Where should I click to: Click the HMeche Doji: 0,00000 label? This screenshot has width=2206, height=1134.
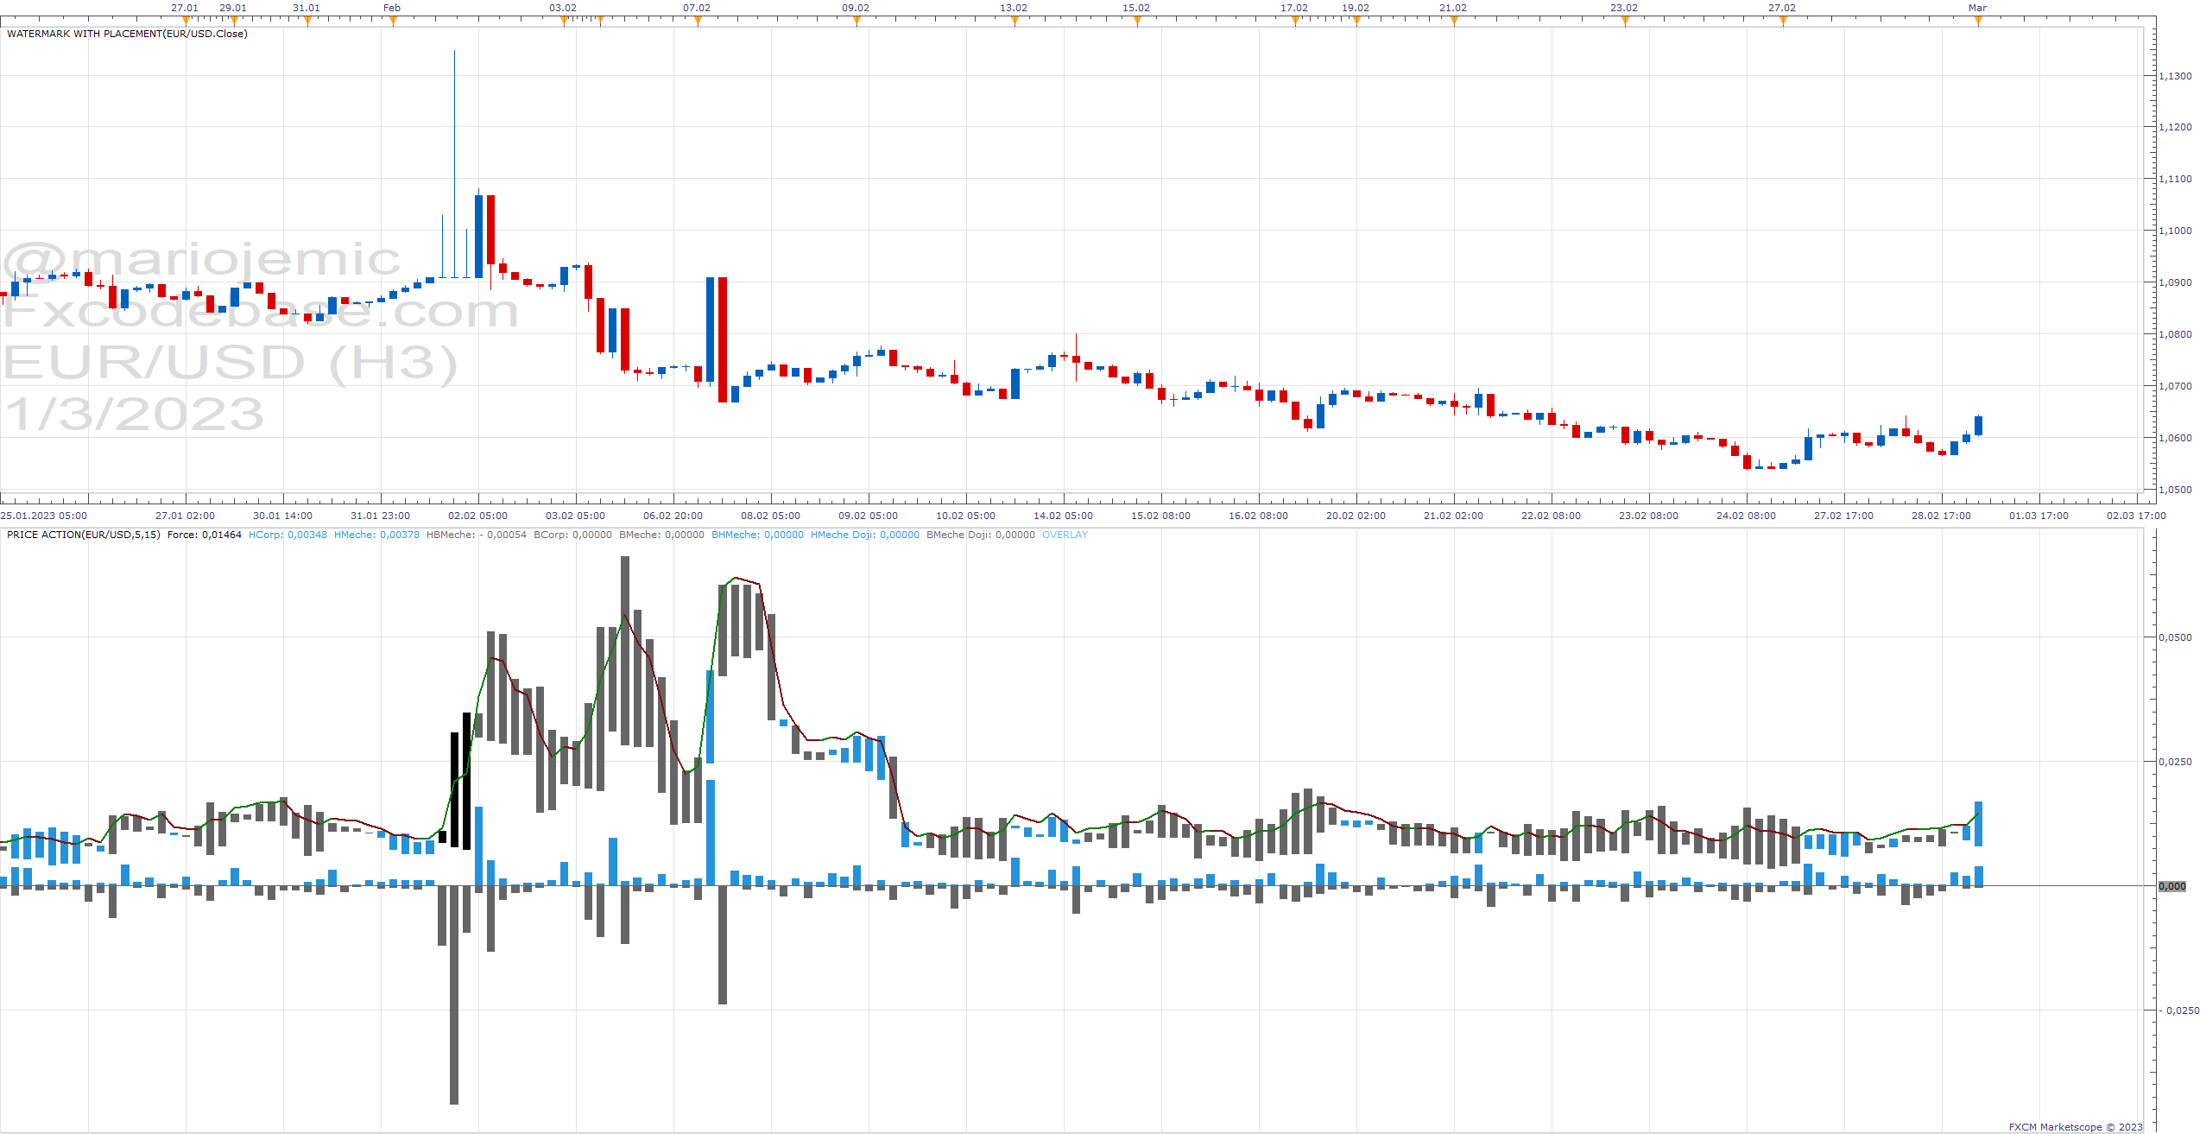(865, 535)
